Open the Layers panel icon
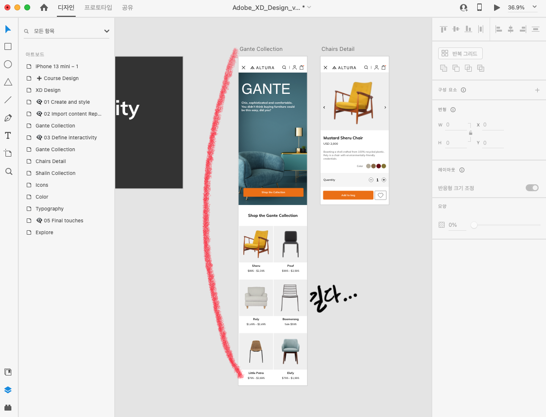Viewport: 546px width, 417px height. tap(7, 390)
